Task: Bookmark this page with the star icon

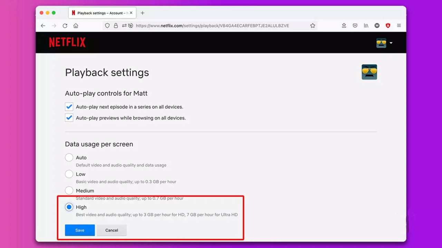Action: click(313, 25)
